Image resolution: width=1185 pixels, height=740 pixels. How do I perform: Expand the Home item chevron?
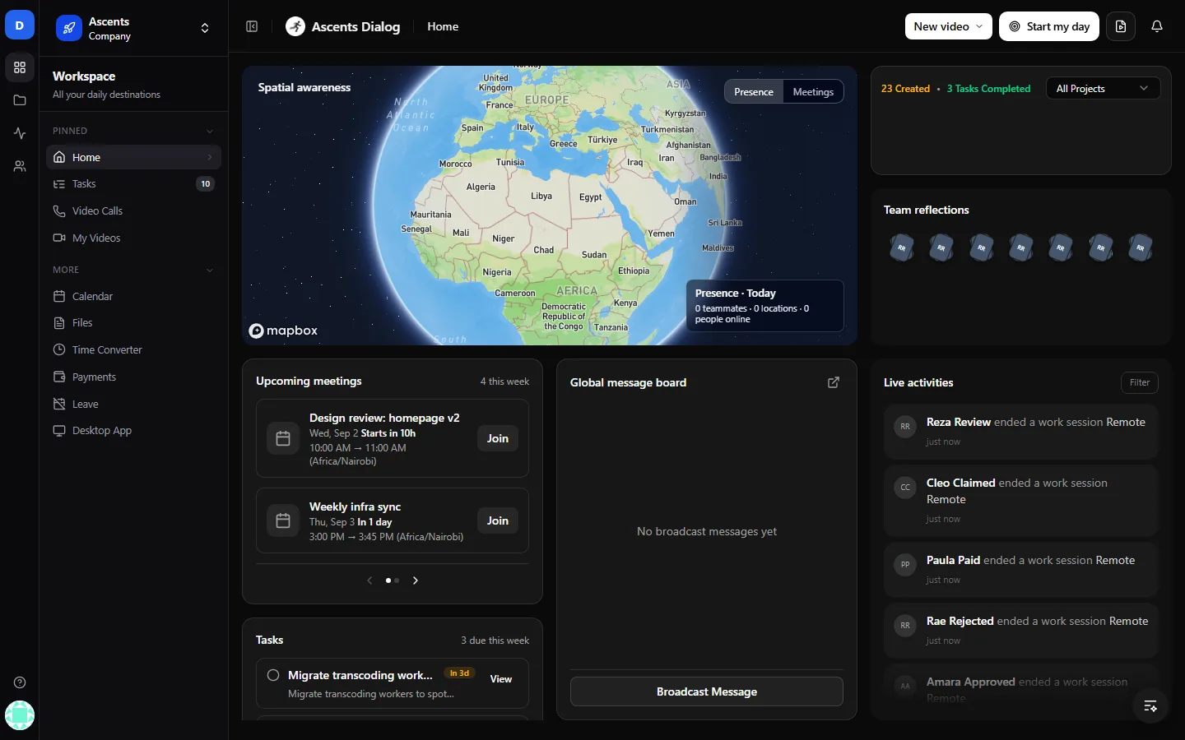210,157
